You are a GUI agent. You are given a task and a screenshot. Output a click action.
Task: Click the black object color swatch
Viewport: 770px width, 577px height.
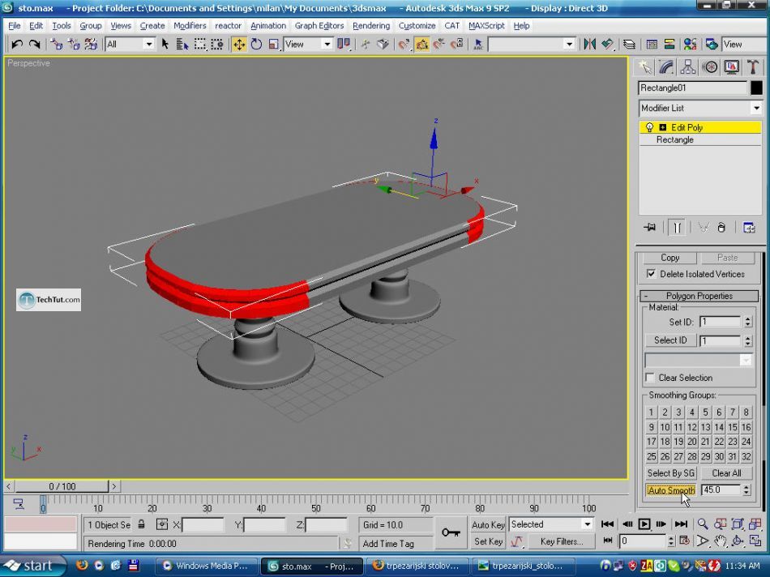click(x=756, y=88)
